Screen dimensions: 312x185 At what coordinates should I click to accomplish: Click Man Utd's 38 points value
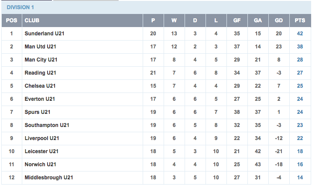pyautogui.click(x=300, y=47)
